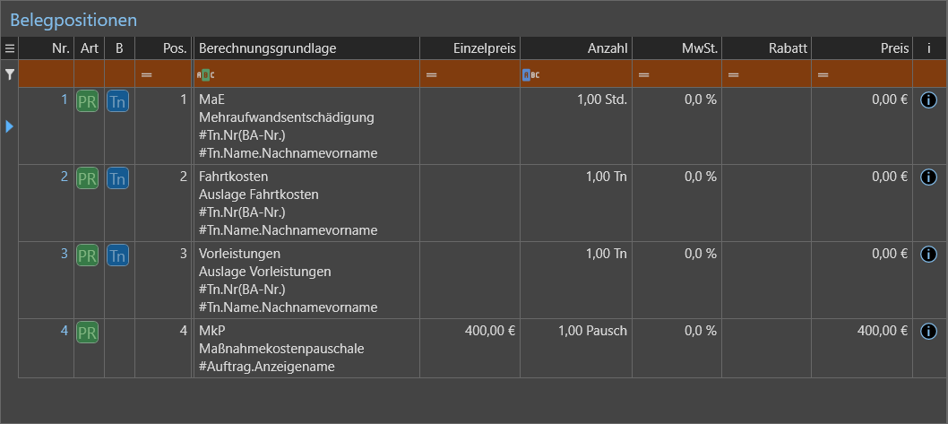Show info for Vorleistungen row
The height and width of the screenshot is (424, 948).
(929, 255)
